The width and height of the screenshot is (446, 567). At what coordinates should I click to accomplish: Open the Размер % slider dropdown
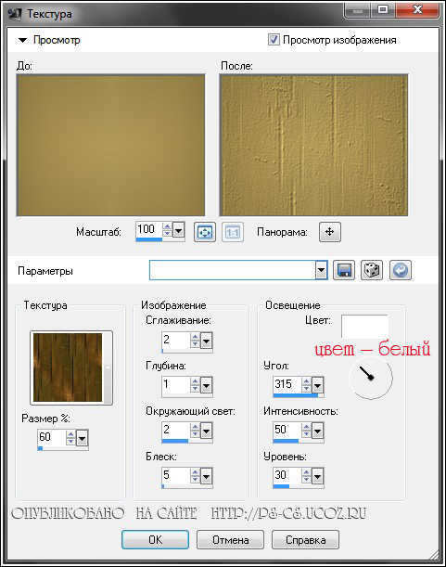tap(82, 439)
